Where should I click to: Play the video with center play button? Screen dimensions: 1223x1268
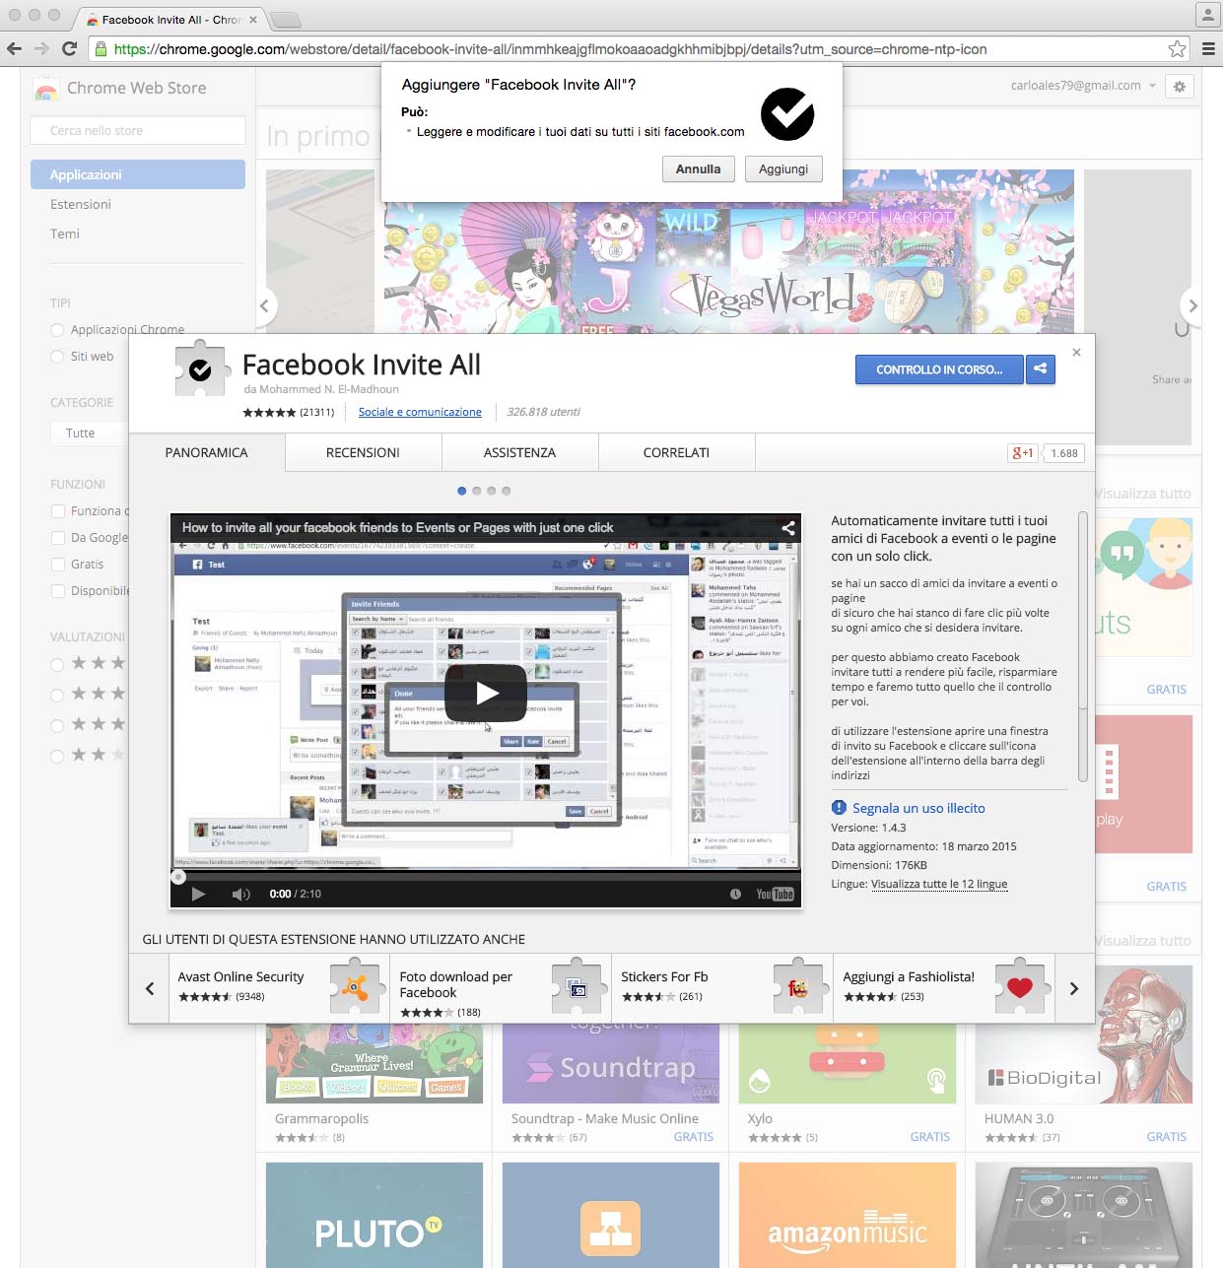[x=486, y=693]
